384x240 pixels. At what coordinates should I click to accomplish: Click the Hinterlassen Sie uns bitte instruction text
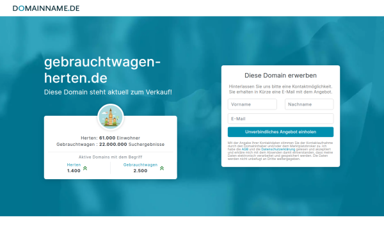pyautogui.click(x=281, y=89)
